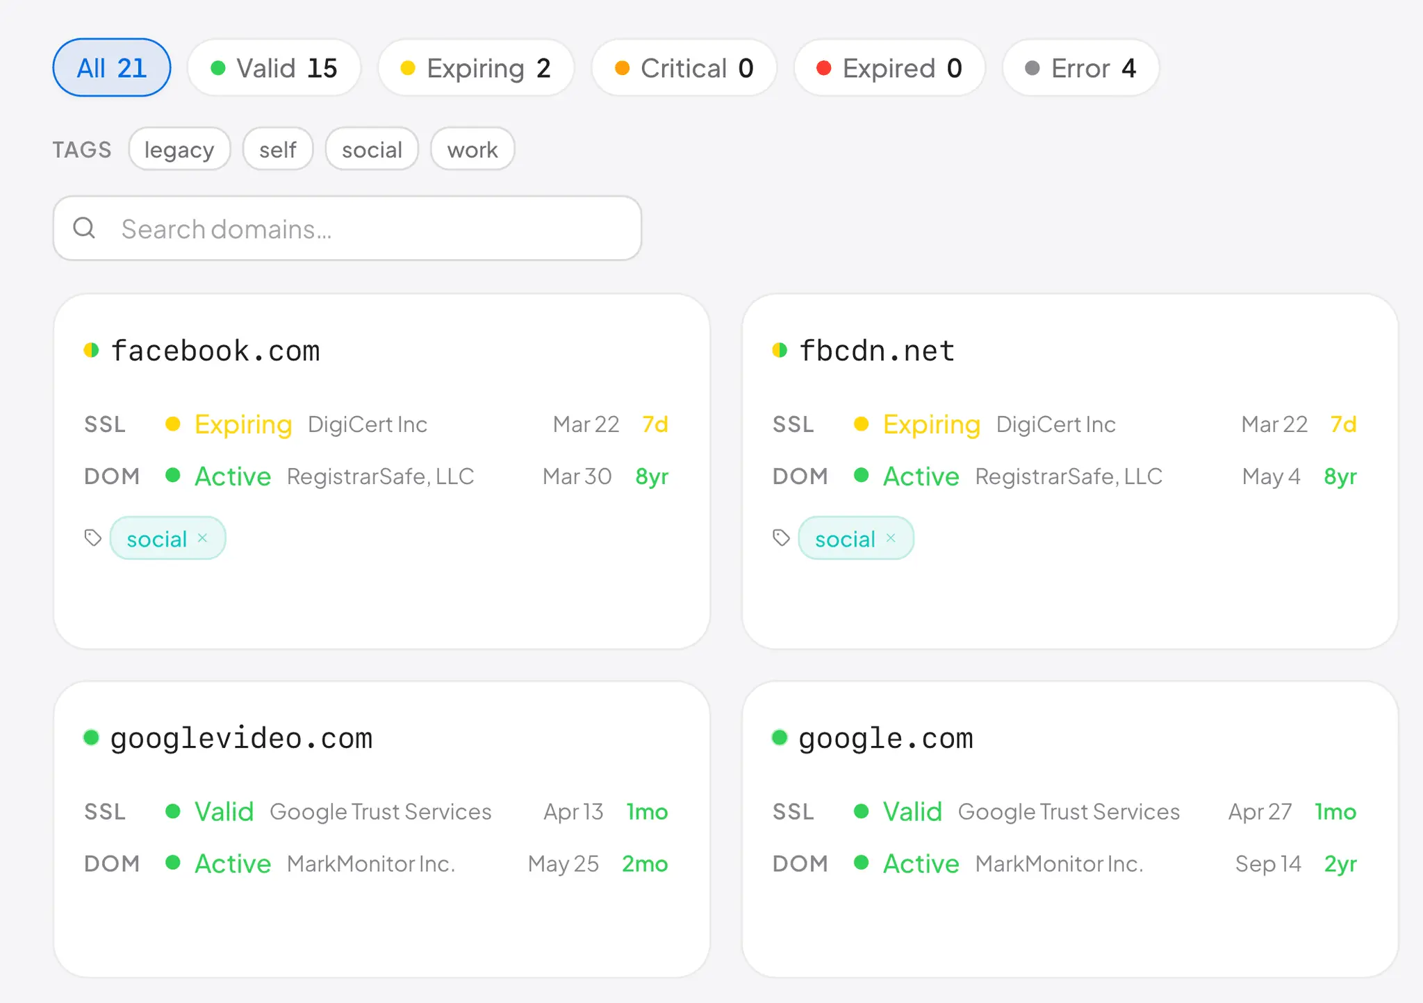Filter by Expired 0 status
Screen dimensions: 1423x1003
[889, 67]
